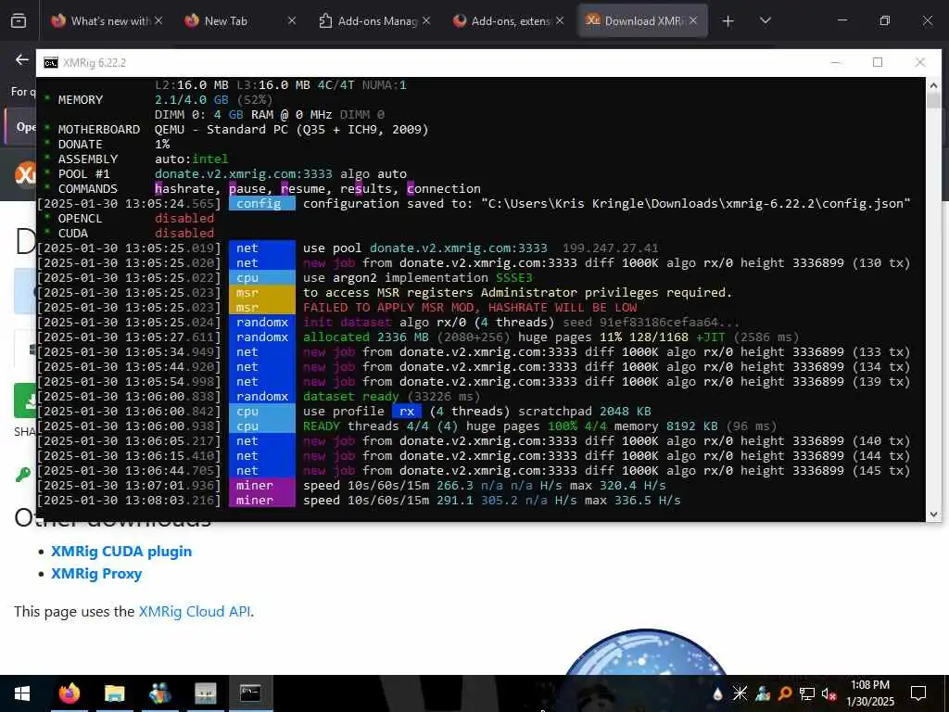Maximize the XMRig 6.22.2 console window
This screenshot has width=949, height=712.
878,62
